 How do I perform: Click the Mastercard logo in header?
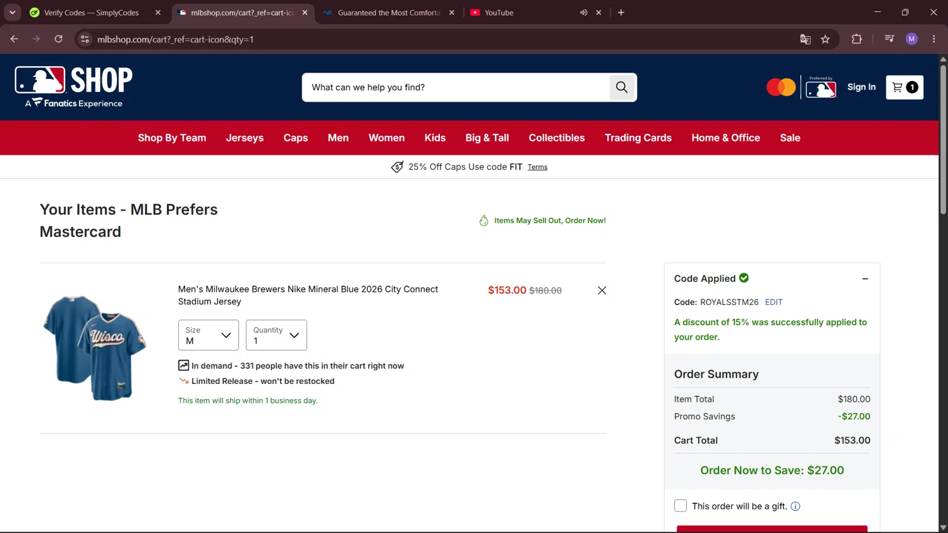pos(781,87)
